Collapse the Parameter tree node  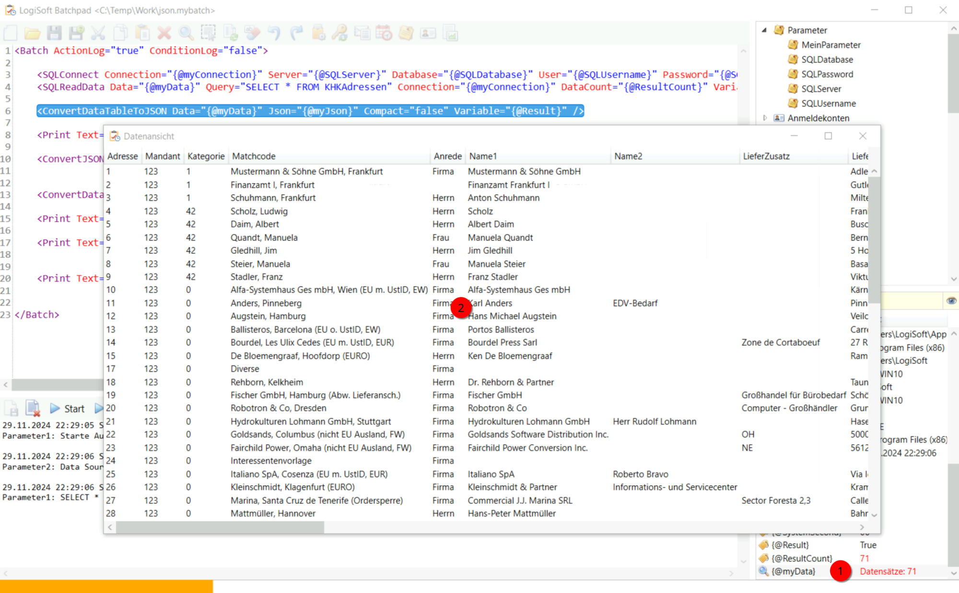click(x=764, y=30)
